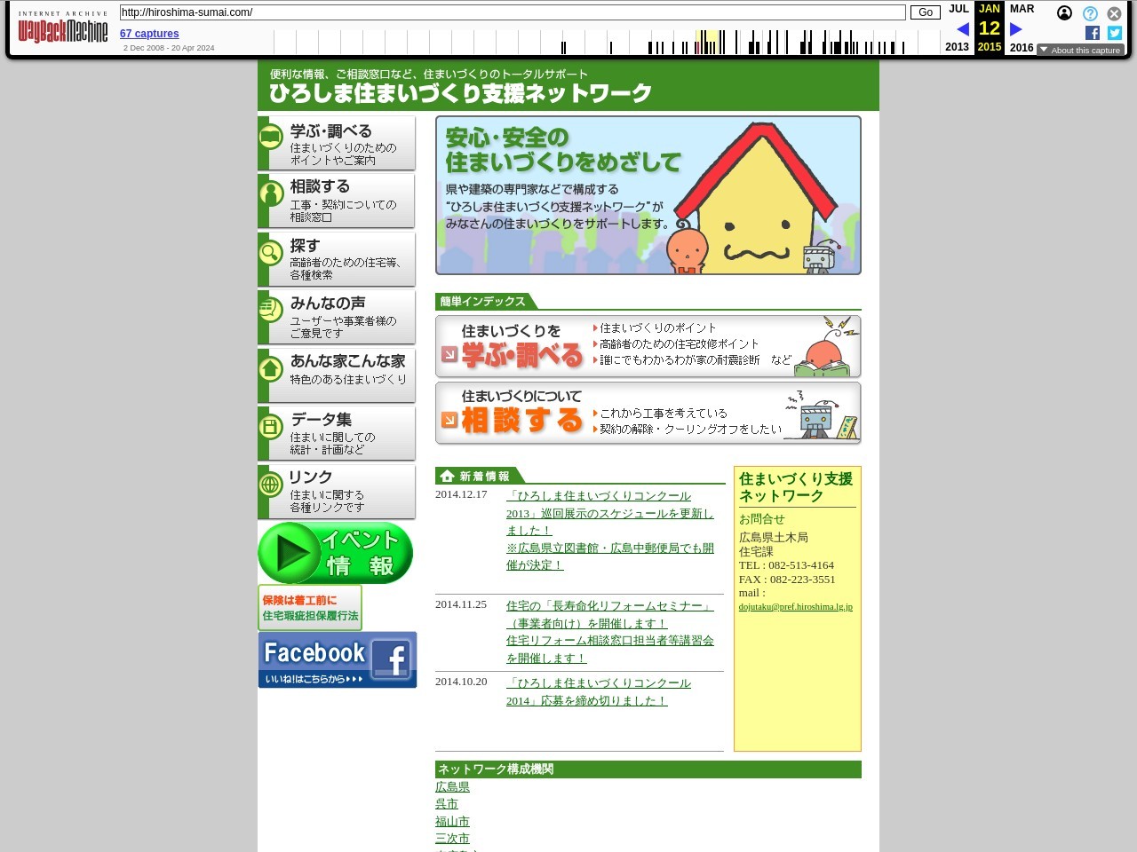Open the 学ぶ・調べる sidebar menu
The width and height of the screenshot is (1137, 852).
point(337,144)
